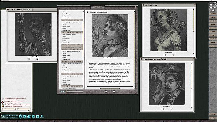Screen dimensions: 217x122
Task: Open the Assets sidebar button
Action: 213,114
